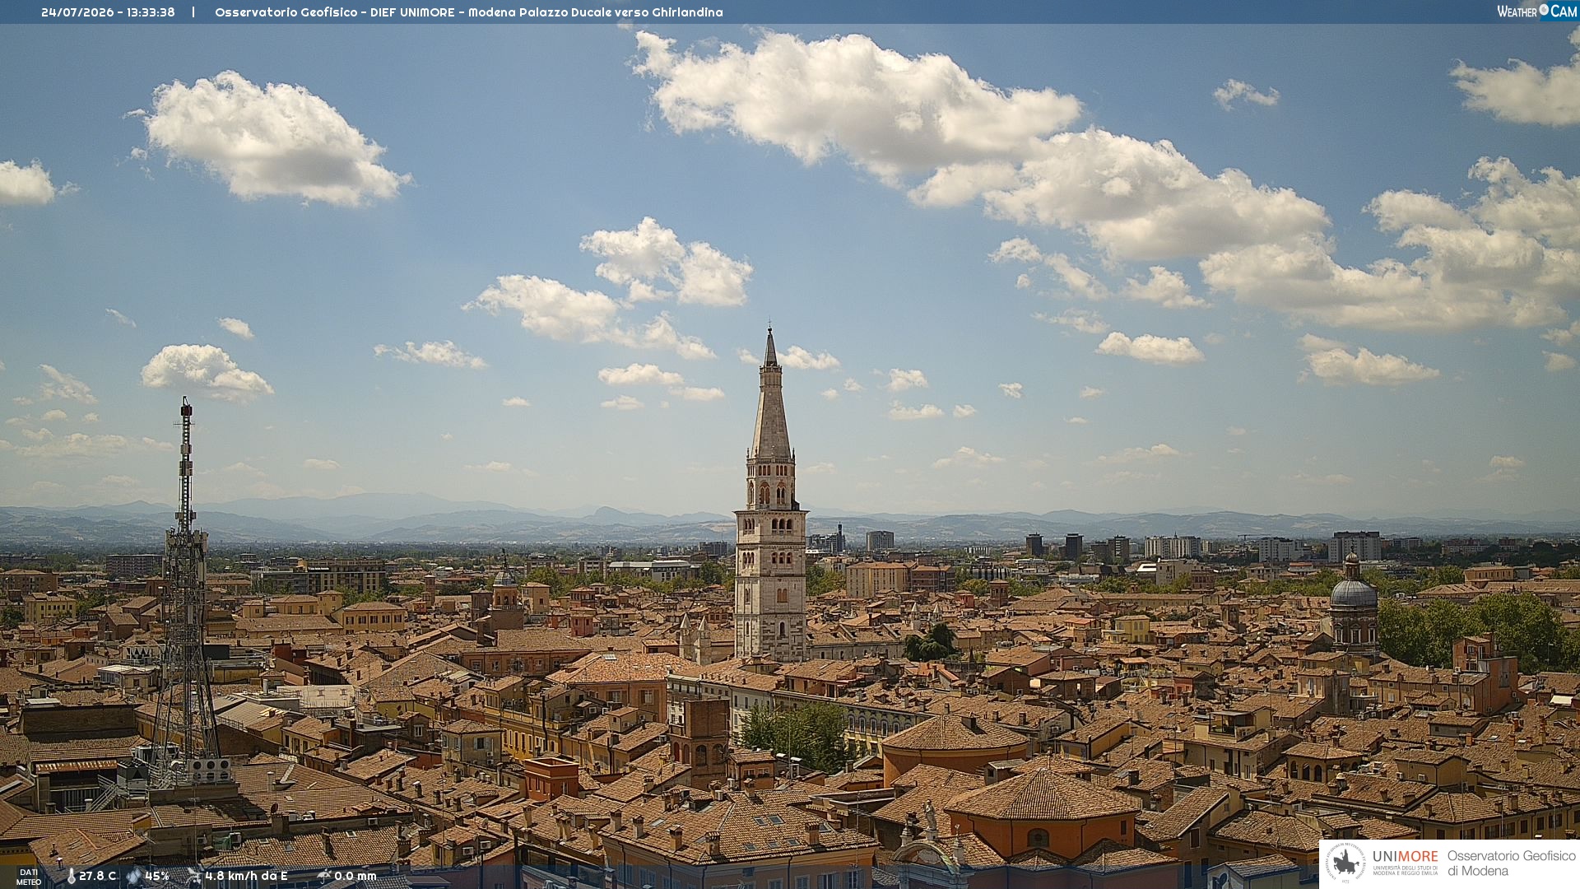
Task: Click the humidity value 45%
Action: 157,877
